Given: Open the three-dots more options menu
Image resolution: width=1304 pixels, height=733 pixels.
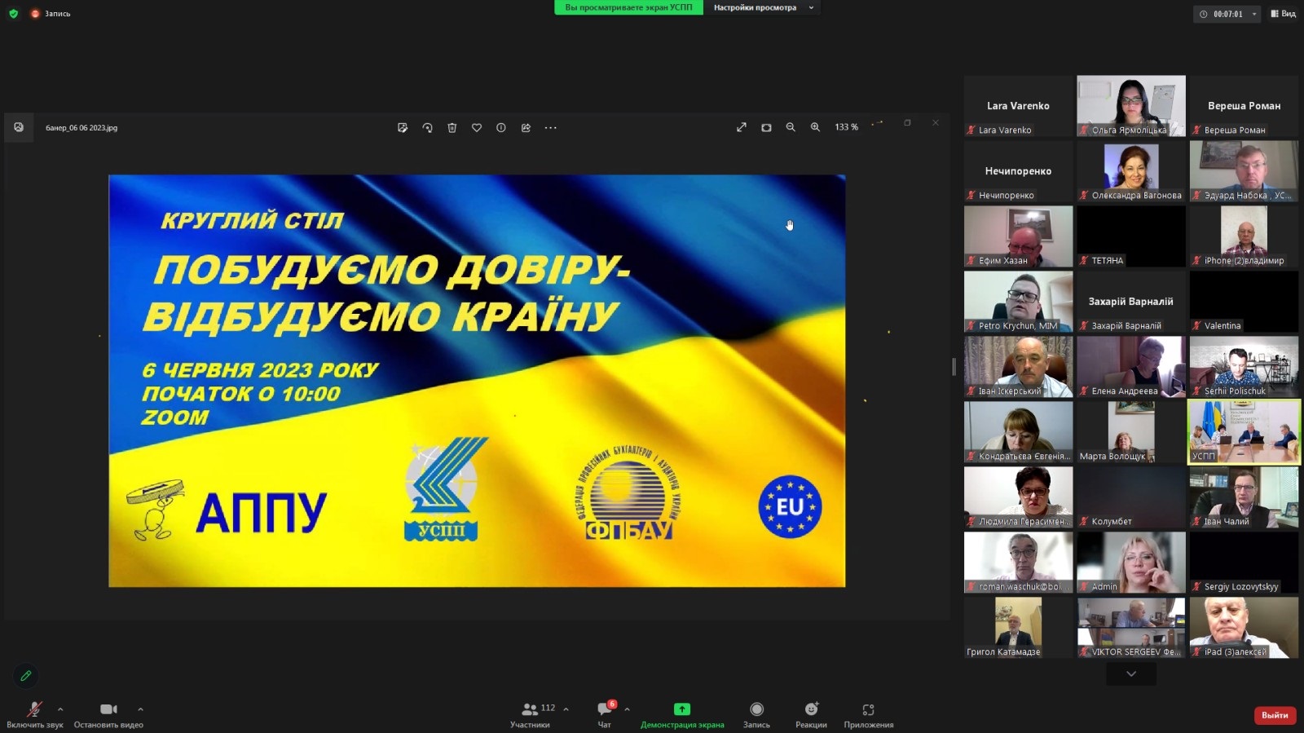Looking at the screenshot, I should click(x=551, y=127).
